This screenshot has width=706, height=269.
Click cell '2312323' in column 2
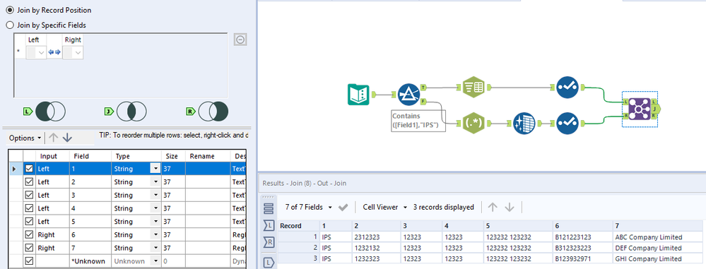point(376,237)
